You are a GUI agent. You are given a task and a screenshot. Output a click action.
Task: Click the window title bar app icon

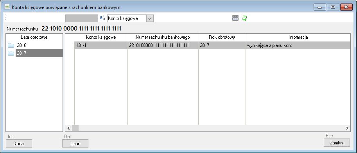[x=7, y=7]
